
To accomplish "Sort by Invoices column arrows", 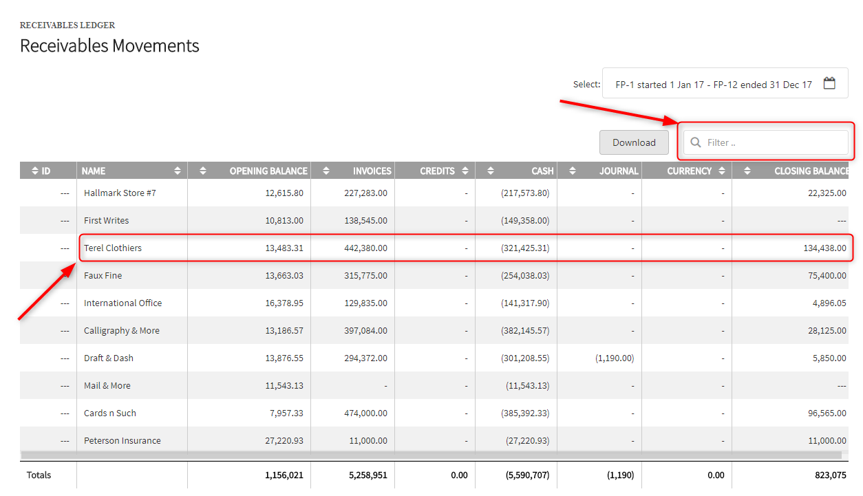I will click(326, 171).
